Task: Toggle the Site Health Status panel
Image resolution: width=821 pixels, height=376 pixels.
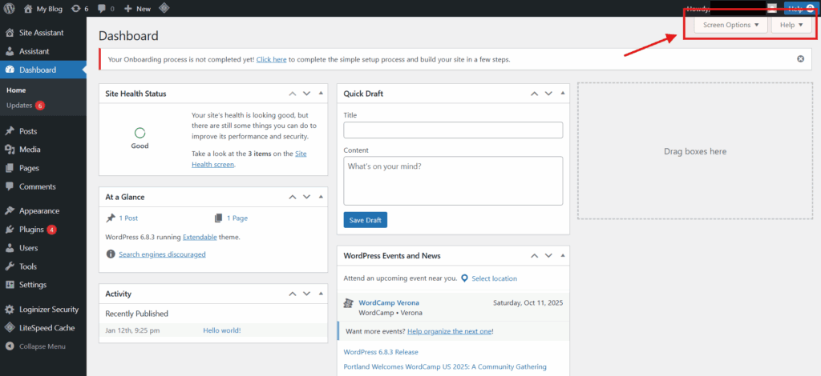Action: 322,94
